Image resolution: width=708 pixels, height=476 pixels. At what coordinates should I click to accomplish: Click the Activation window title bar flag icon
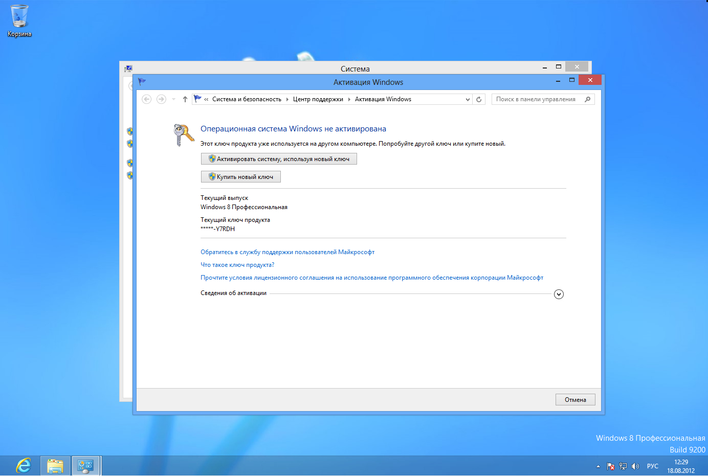click(142, 81)
